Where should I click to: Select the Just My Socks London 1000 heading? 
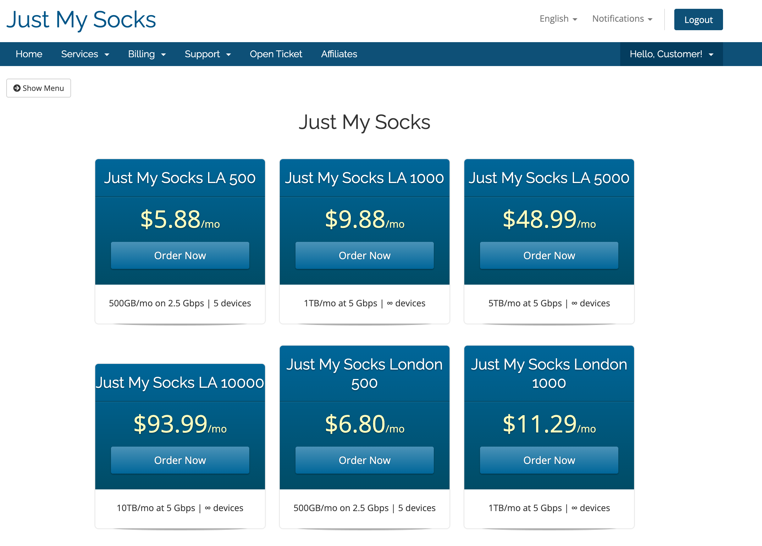(x=549, y=374)
